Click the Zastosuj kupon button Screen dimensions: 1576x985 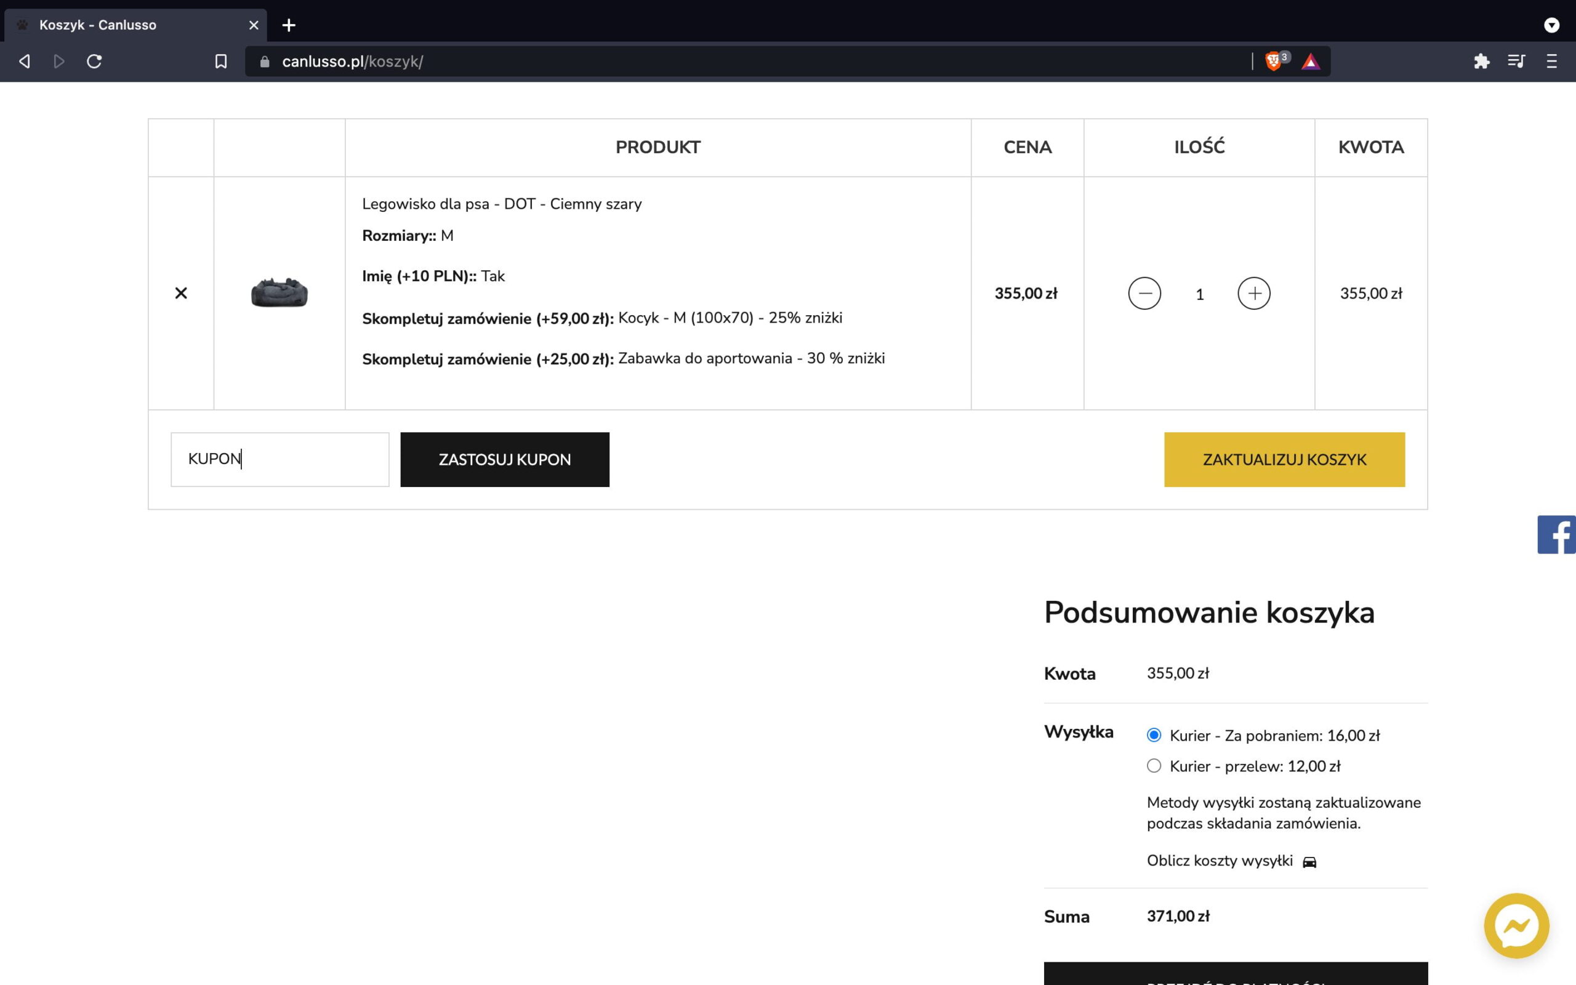505,459
